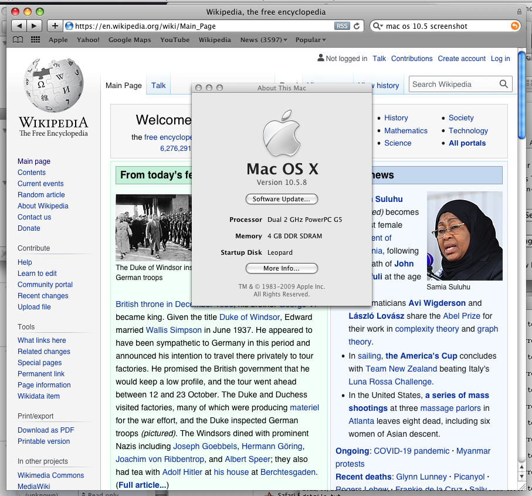This screenshot has height=496, width=532.
Task: Open Wallis Simpson article link
Action: (x=174, y=330)
